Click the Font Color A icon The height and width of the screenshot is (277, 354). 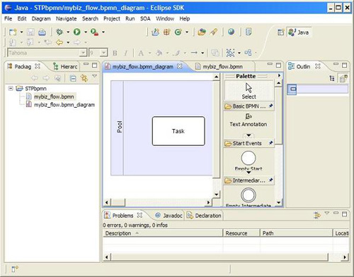[x=141, y=53]
